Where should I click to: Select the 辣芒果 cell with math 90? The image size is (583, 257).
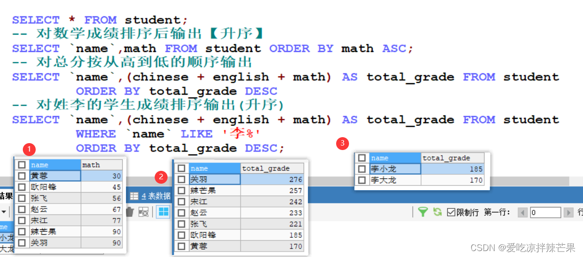pyautogui.click(x=55, y=232)
